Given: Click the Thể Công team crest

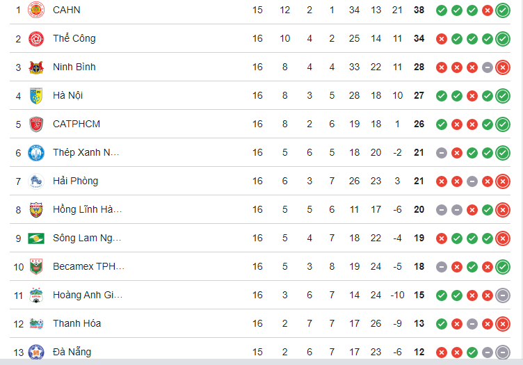Looking at the screenshot, I should (x=35, y=39).
